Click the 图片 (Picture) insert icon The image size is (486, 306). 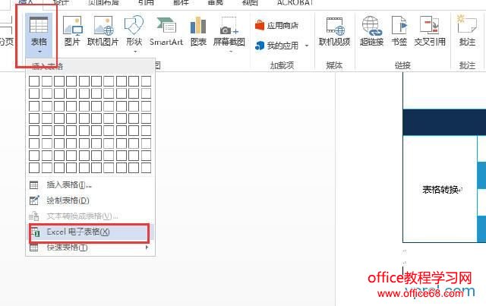(x=73, y=31)
